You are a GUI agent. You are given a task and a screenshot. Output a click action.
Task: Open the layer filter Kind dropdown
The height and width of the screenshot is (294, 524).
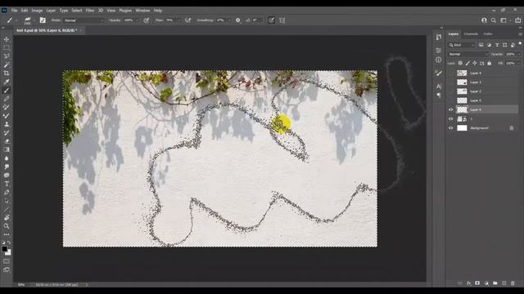[462, 45]
